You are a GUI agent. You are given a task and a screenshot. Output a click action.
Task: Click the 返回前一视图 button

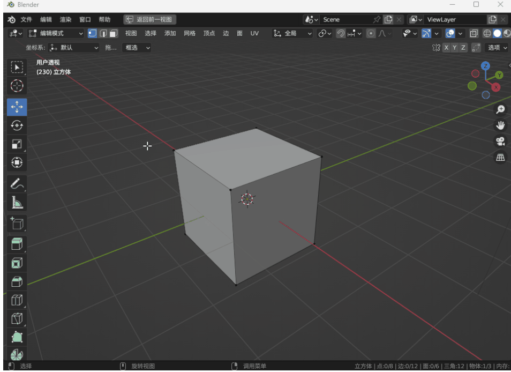tap(150, 19)
